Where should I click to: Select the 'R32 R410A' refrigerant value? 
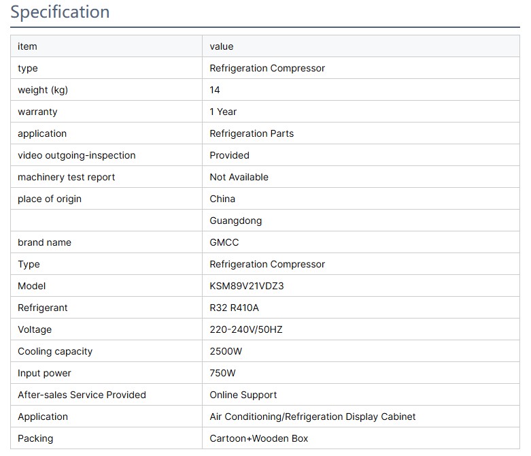point(234,308)
